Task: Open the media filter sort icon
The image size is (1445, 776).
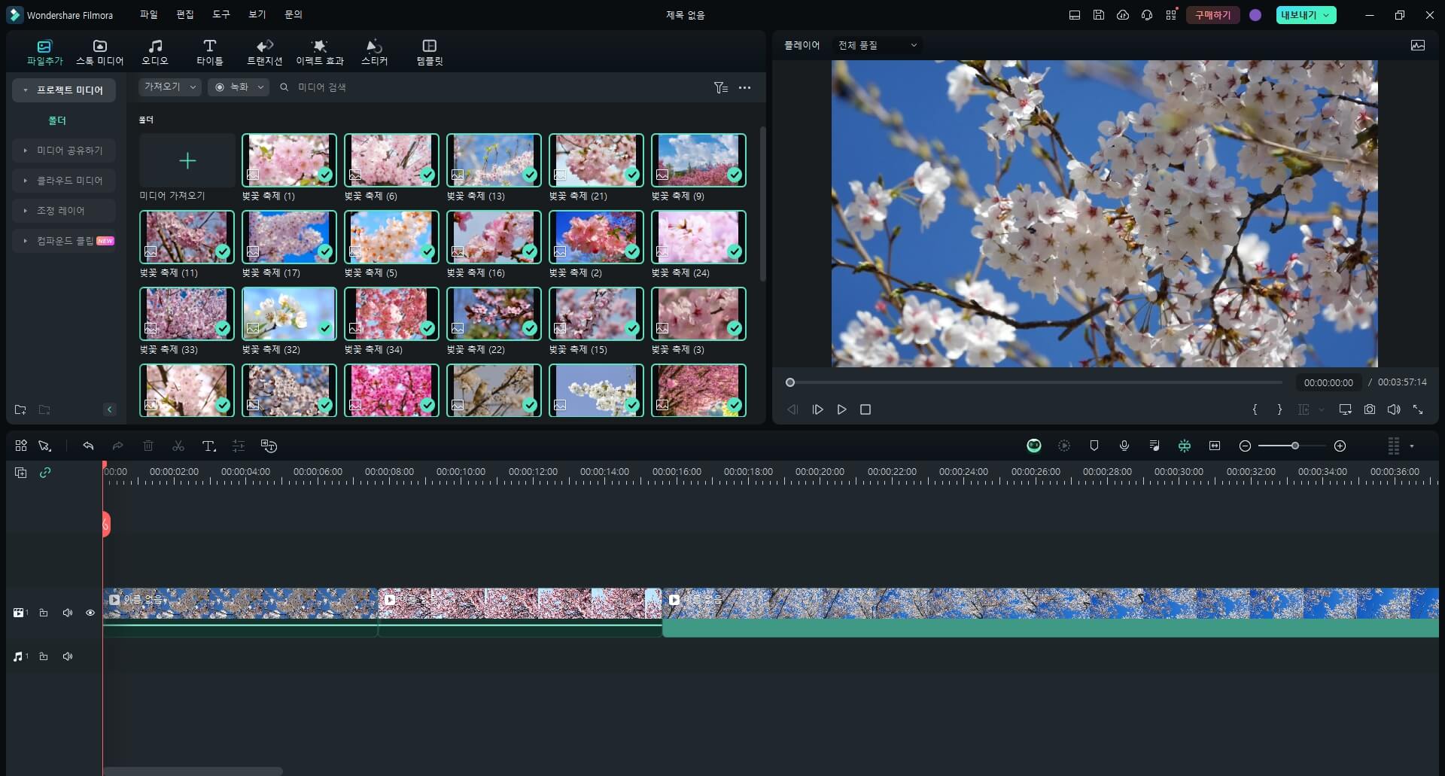Action: coord(720,88)
